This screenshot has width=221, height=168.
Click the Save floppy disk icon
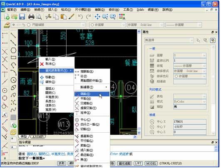click(x=22, y=17)
